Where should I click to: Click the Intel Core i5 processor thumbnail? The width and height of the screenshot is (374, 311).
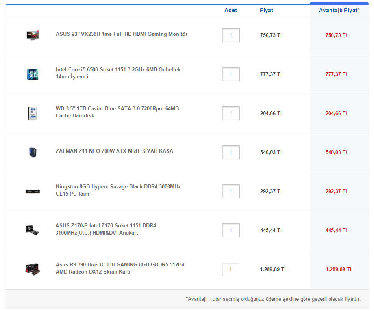click(x=33, y=74)
